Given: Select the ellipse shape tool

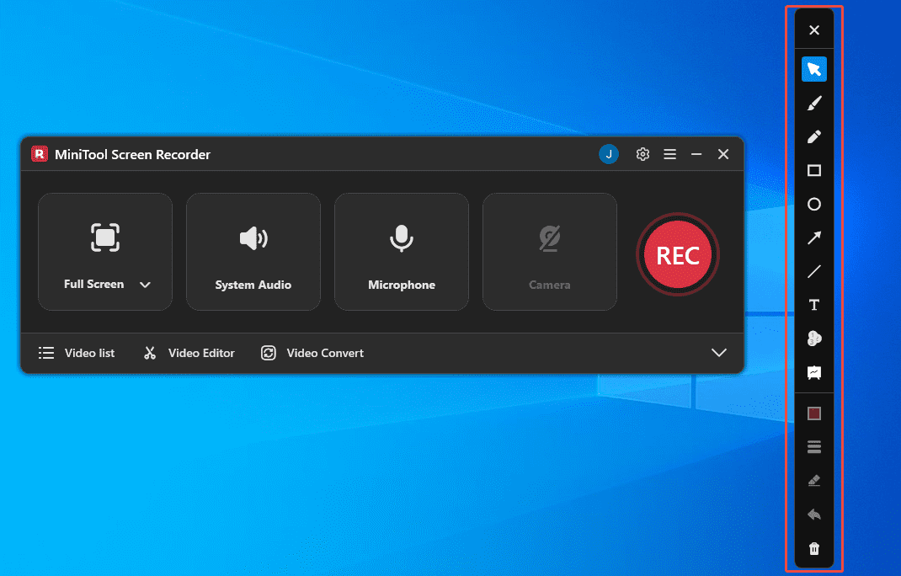Looking at the screenshot, I should click(x=813, y=204).
